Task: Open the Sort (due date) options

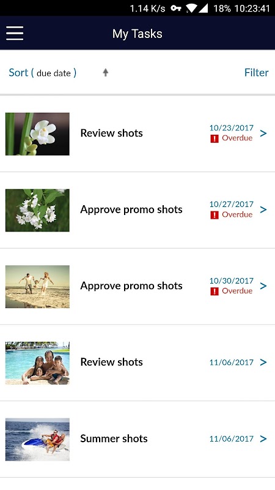Action: click(x=42, y=73)
